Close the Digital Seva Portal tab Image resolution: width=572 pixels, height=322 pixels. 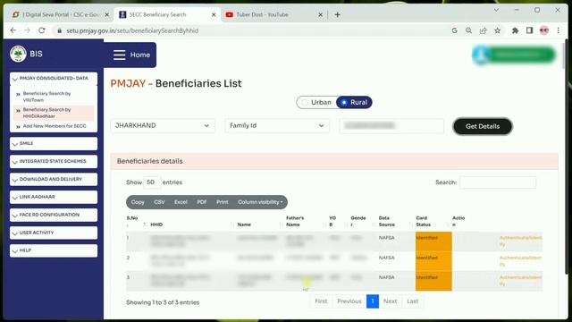[x=107, y=15]
